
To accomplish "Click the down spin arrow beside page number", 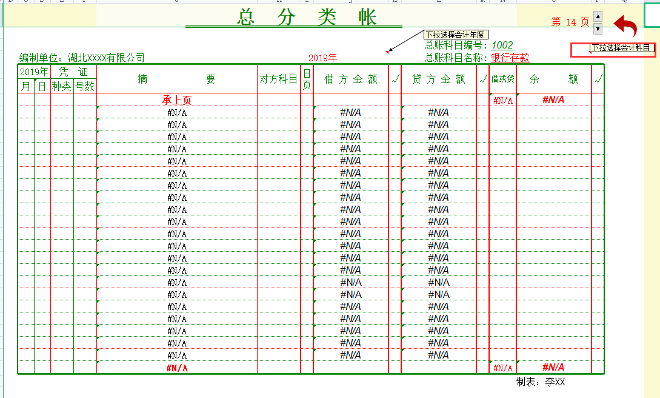I will tap(596, 29).
